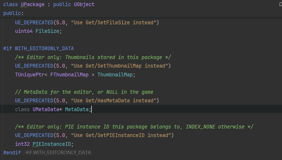The height and width of the screenshot is (160, 282).
Task: Click the int32 type keyword
Action: [22, 144]
